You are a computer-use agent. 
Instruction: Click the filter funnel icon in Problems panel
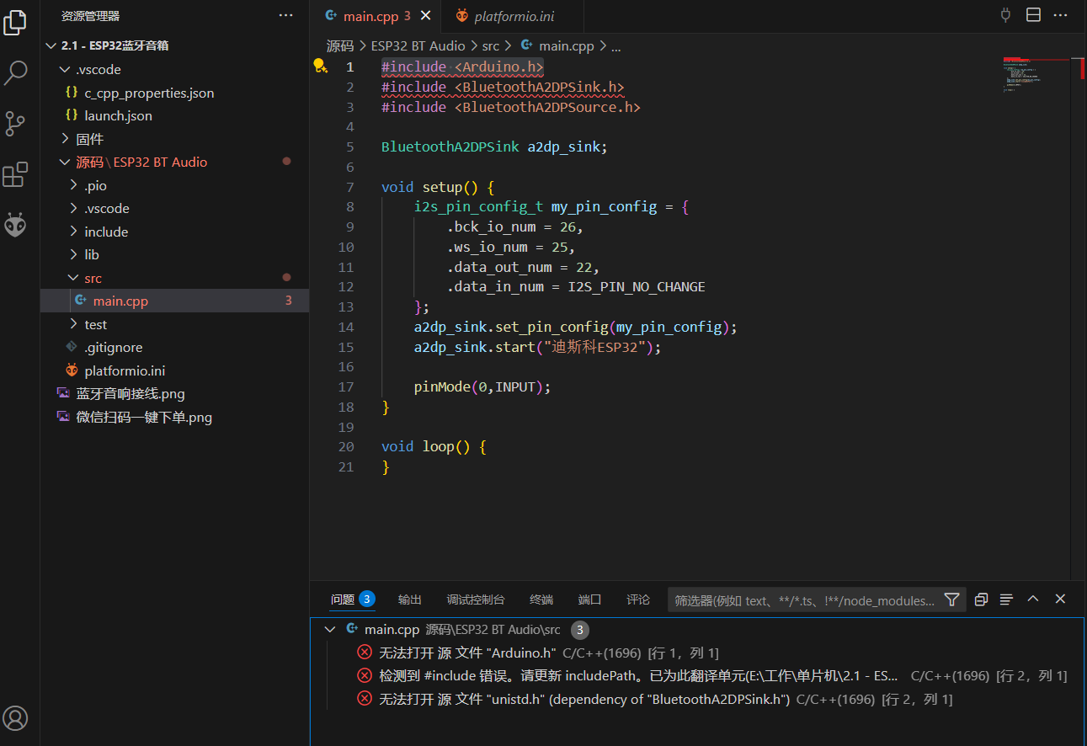tap(951, 599)
